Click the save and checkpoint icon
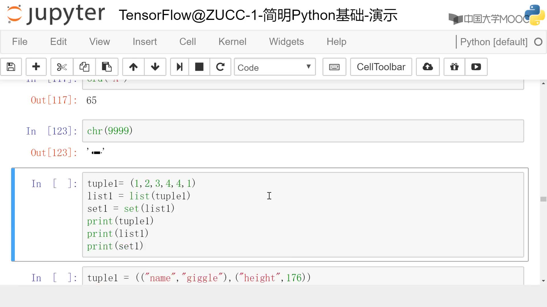The height and width of the screenshot is (307, 547). (11, 67)
